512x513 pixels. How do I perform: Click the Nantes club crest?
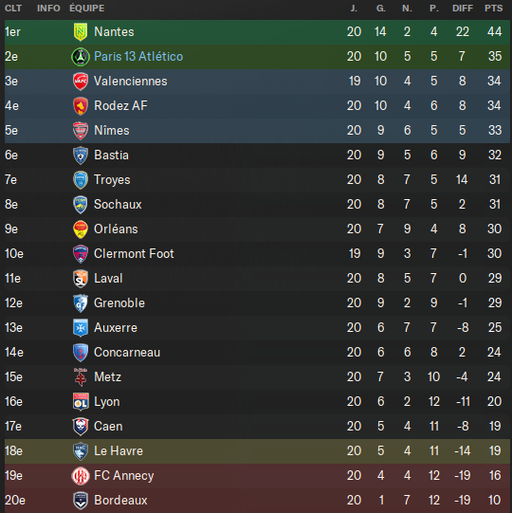click(81, 32)
